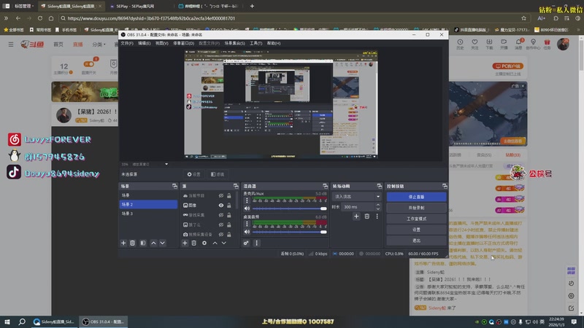Adjust 麦克风/Aux volume slider
The image size is (584, 328).
point(289,208)
